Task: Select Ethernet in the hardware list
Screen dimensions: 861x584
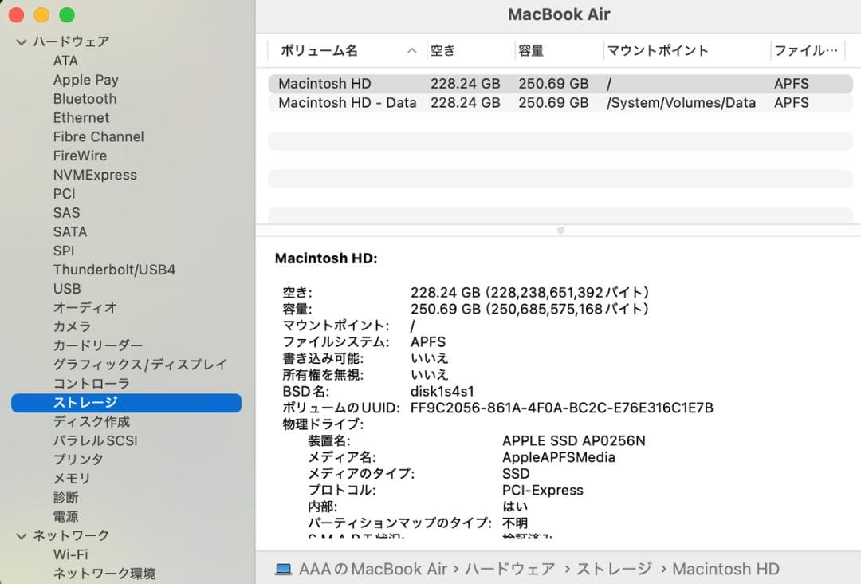Action: pos(81,117)
